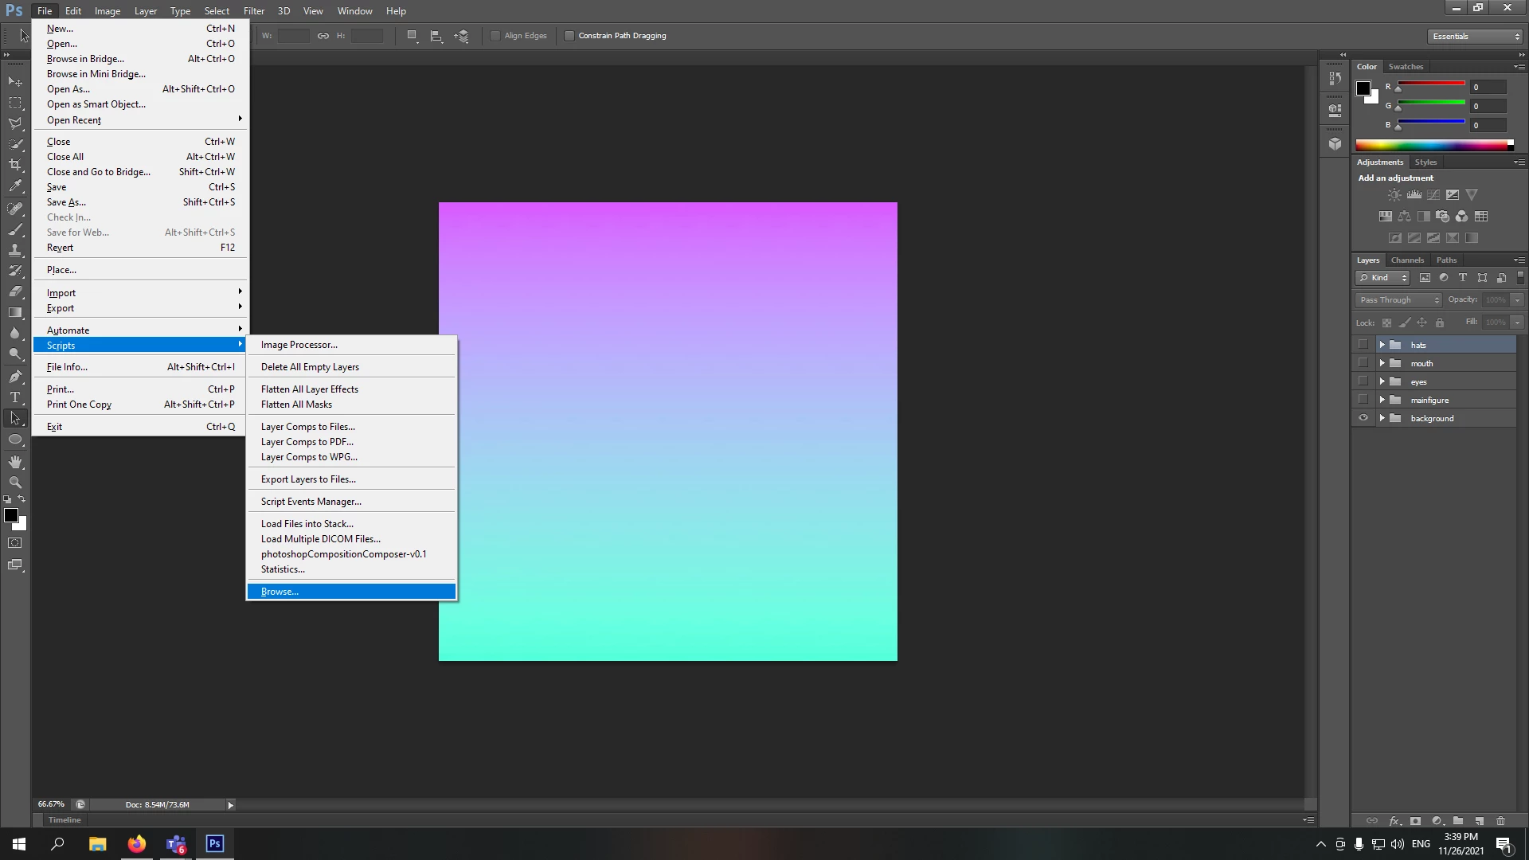Select the Type tool
The width and height of the screenshot is (1529, 860).
click(x=15, y=397)
